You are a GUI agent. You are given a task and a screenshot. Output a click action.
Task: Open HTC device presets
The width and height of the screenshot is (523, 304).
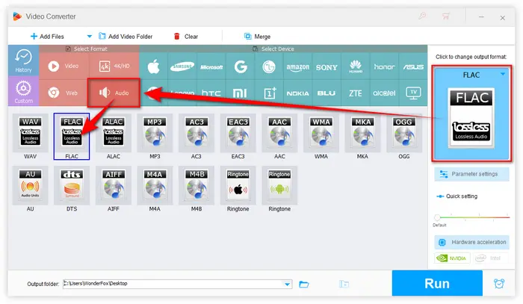click(211, 93)
